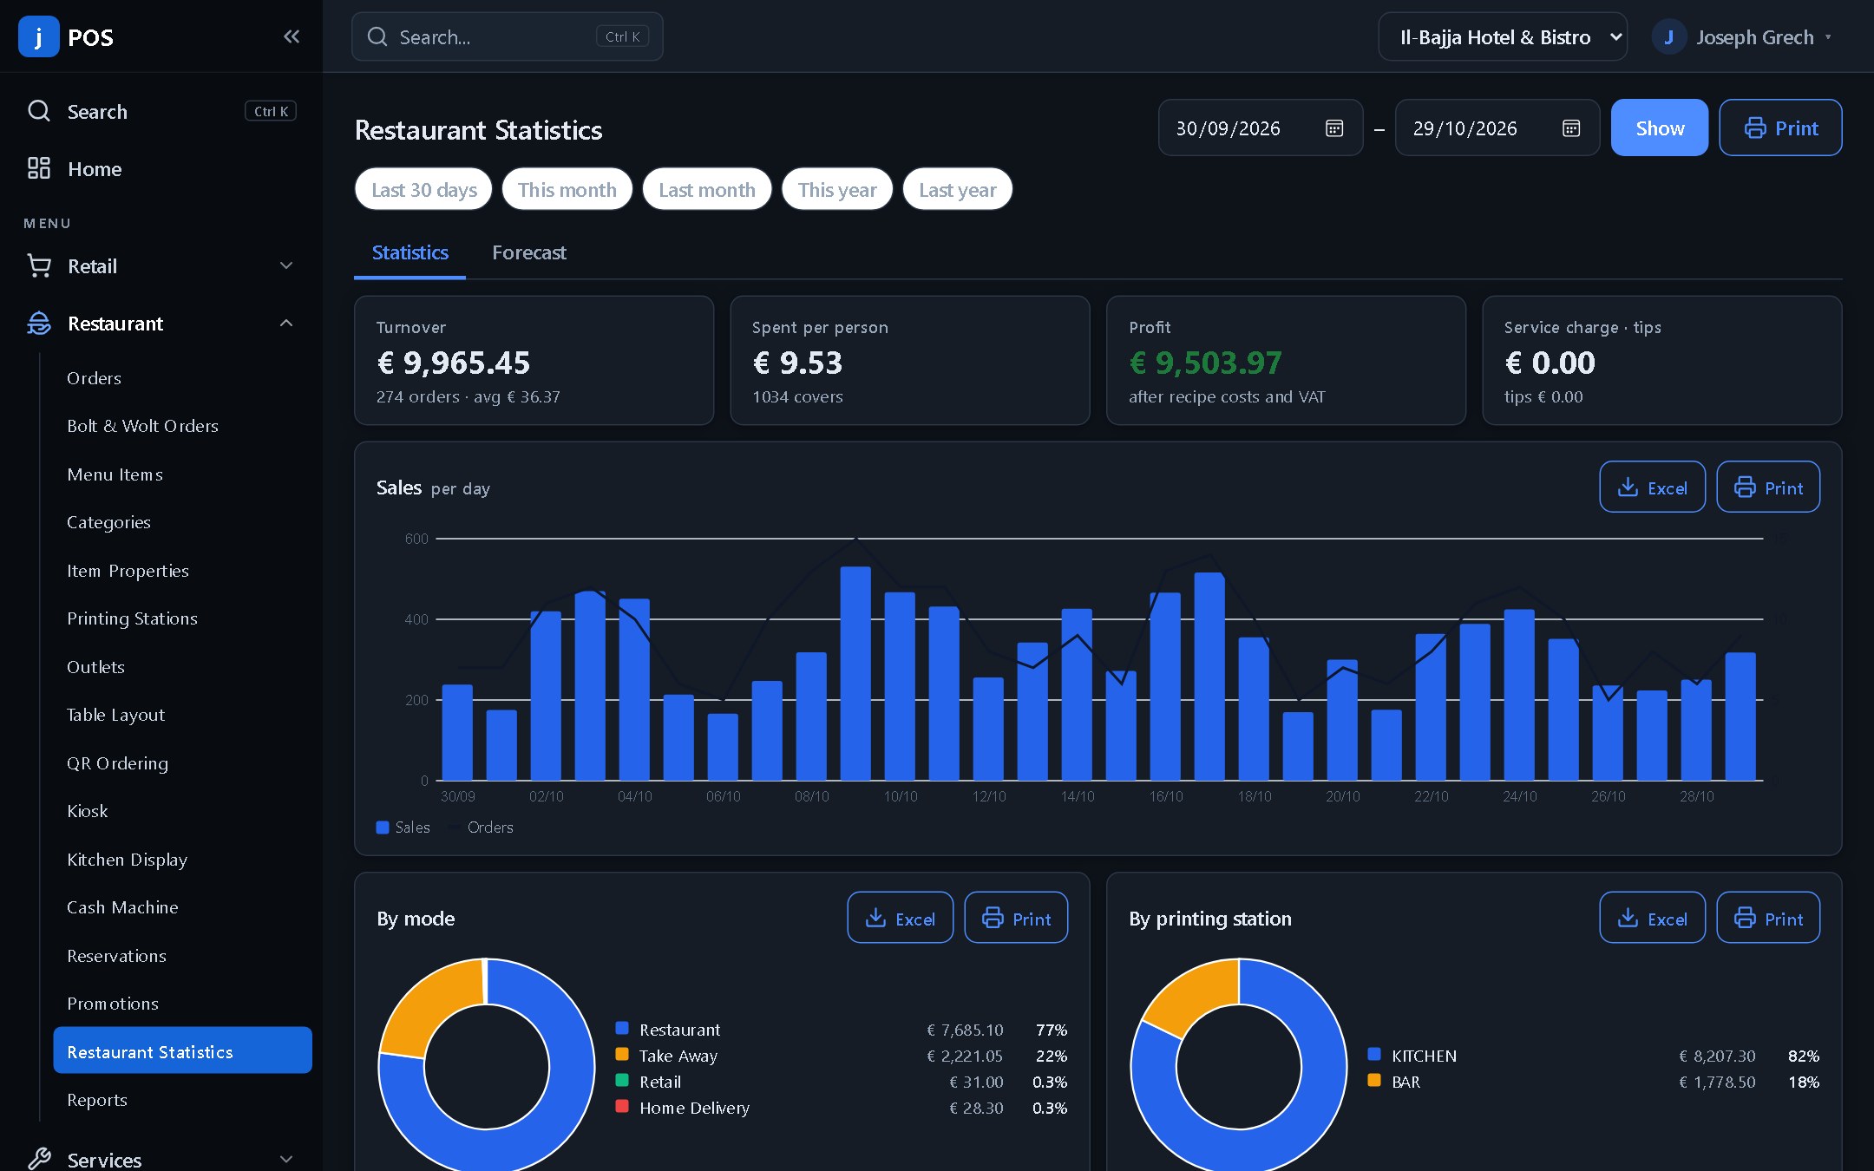Collapse the sidebar with double-chevron icon
The width and height of the screenshot is (1874, 1171).
pos(292,36)
